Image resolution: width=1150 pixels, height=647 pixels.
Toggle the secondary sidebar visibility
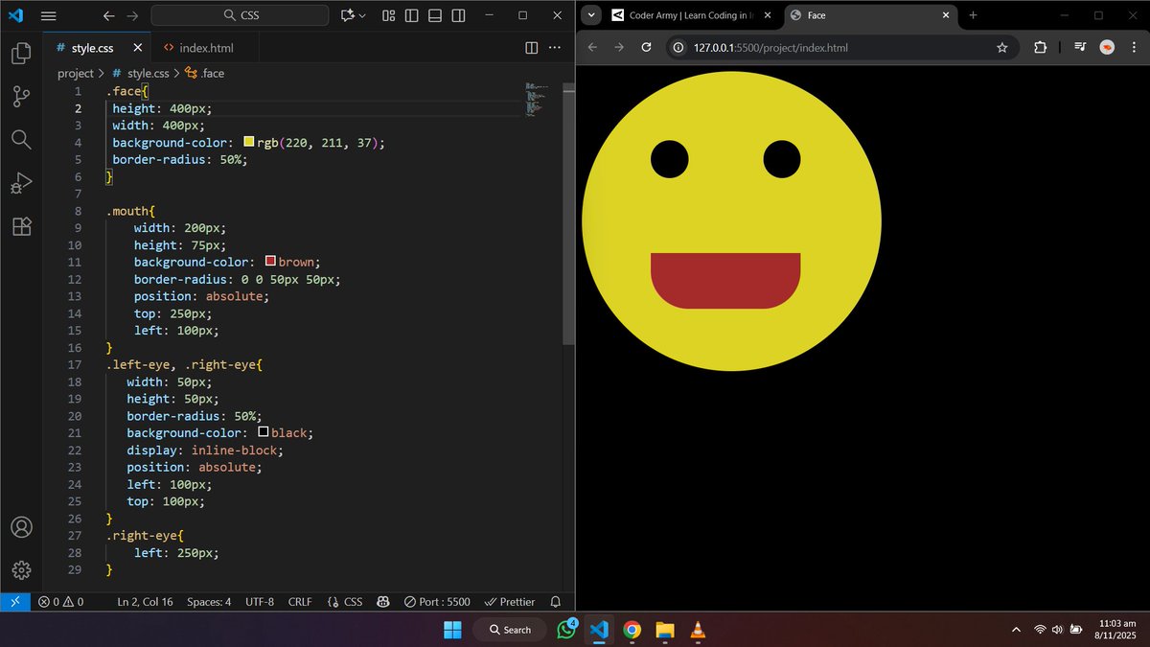pyautogui.click(x=457, y=15)
